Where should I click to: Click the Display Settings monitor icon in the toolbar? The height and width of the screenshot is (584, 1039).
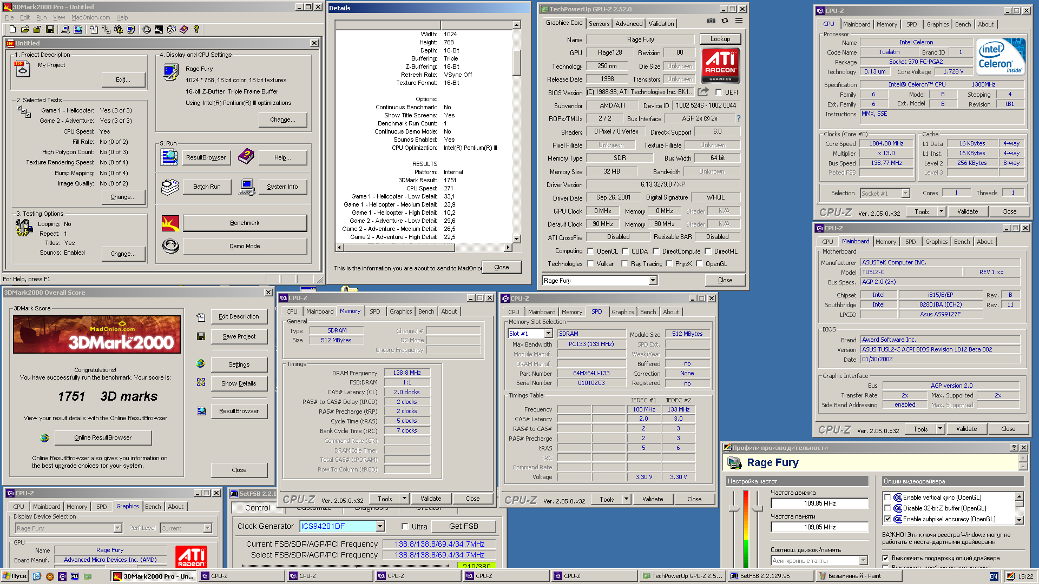tap(131, 29)
